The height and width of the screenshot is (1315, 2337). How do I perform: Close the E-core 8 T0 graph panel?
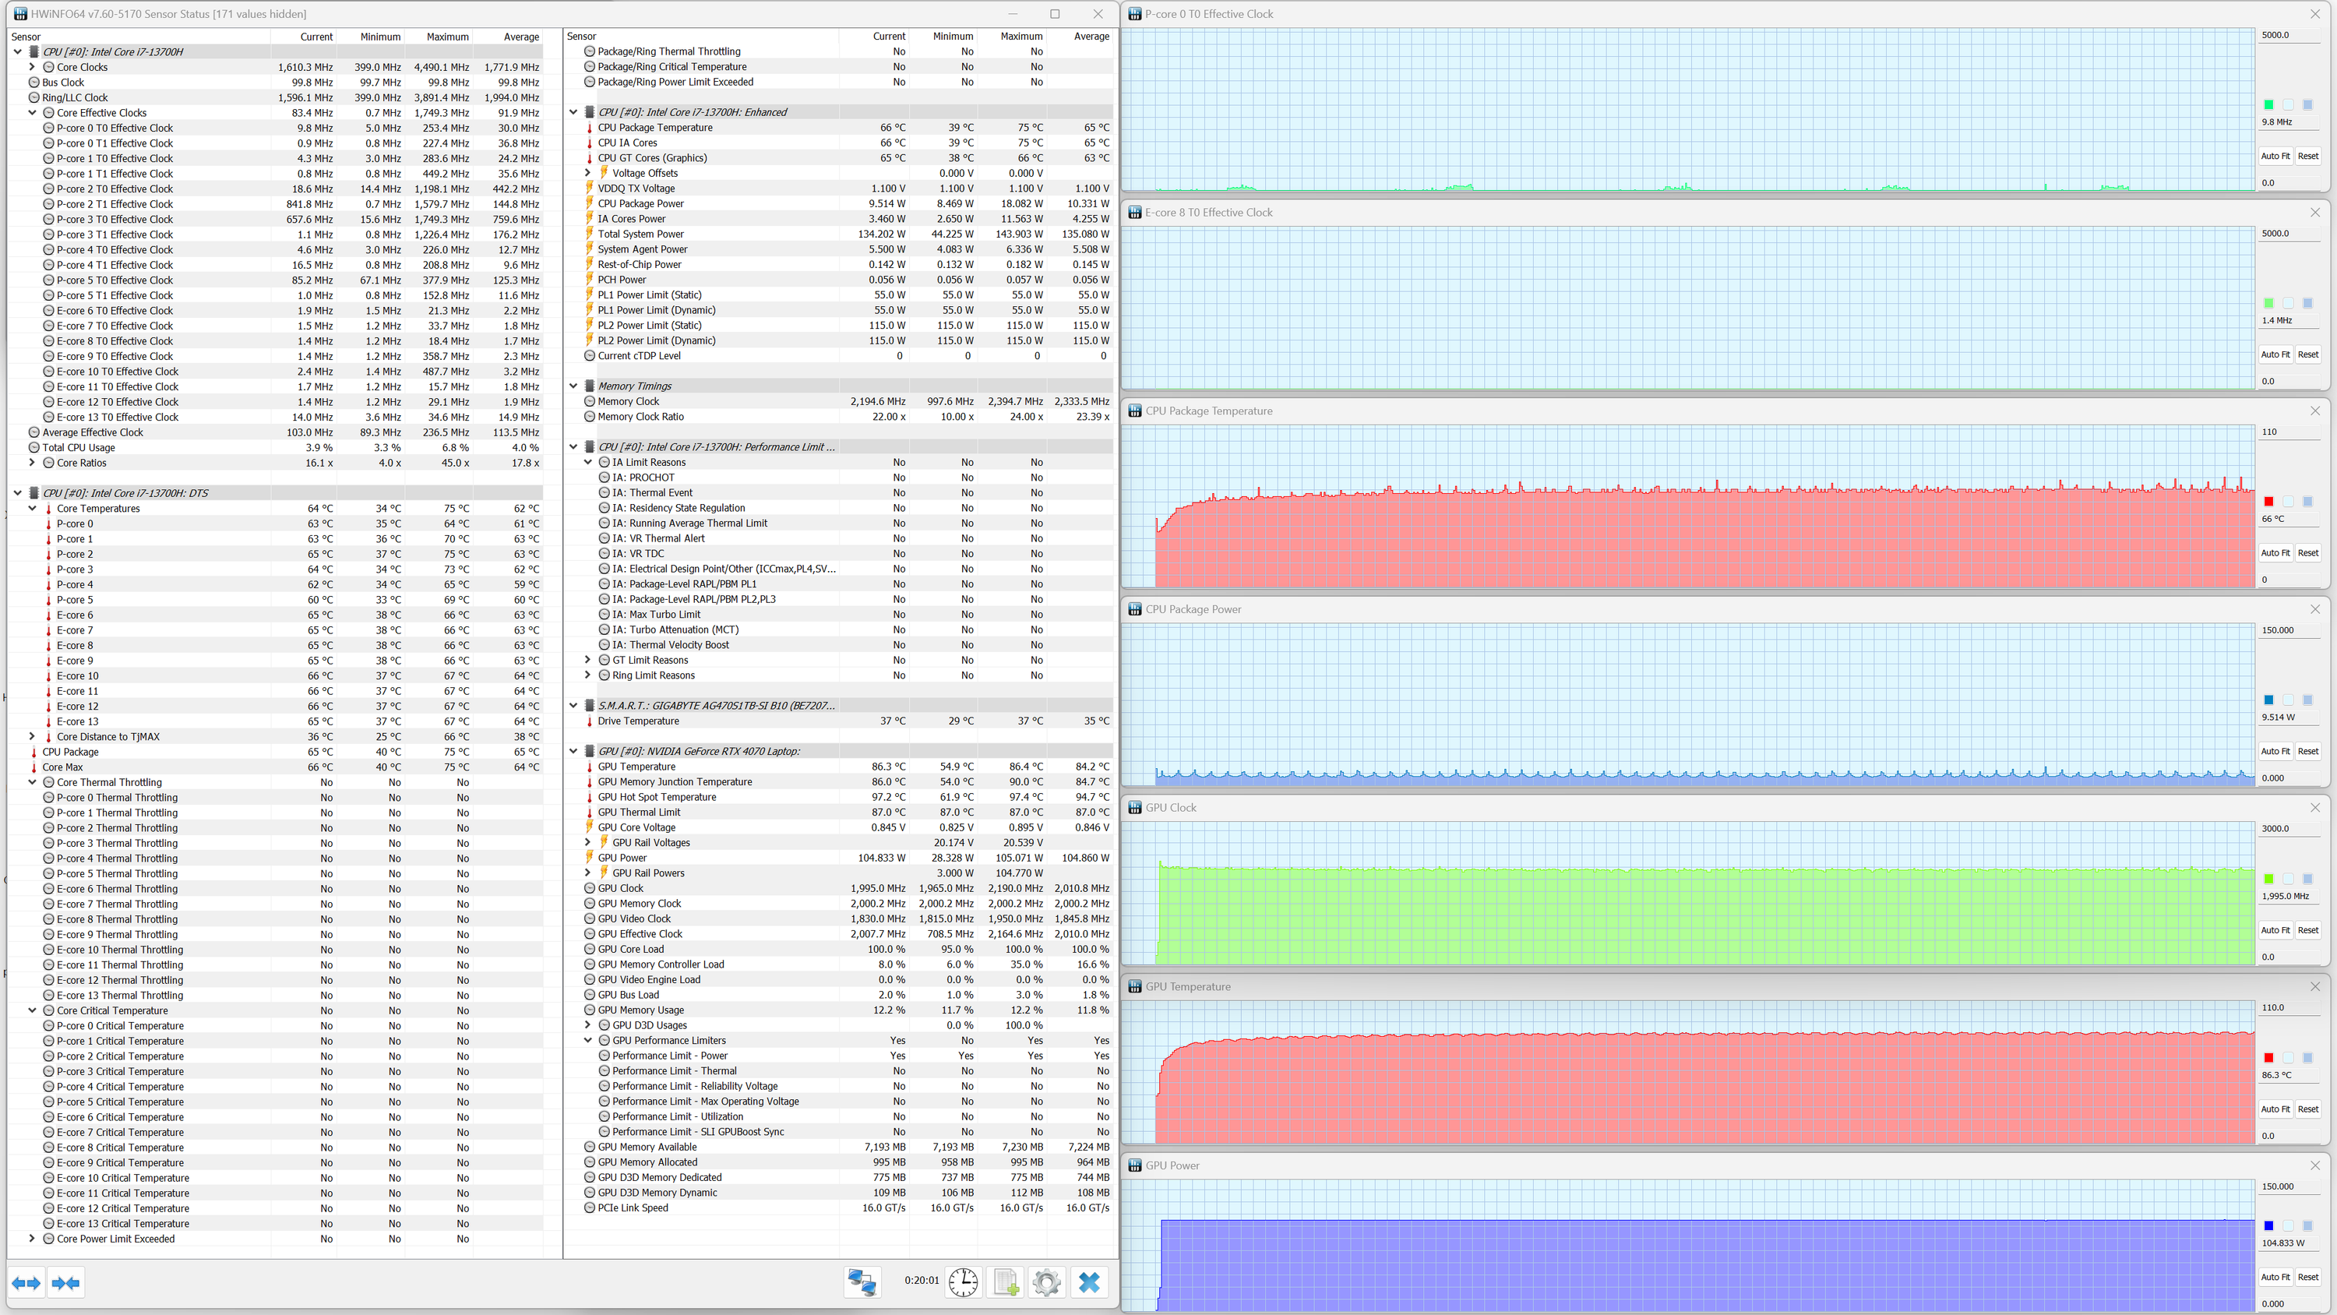(2314, 213)
